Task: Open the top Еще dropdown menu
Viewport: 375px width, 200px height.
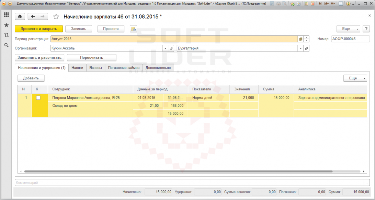Action: pos(348,29)
